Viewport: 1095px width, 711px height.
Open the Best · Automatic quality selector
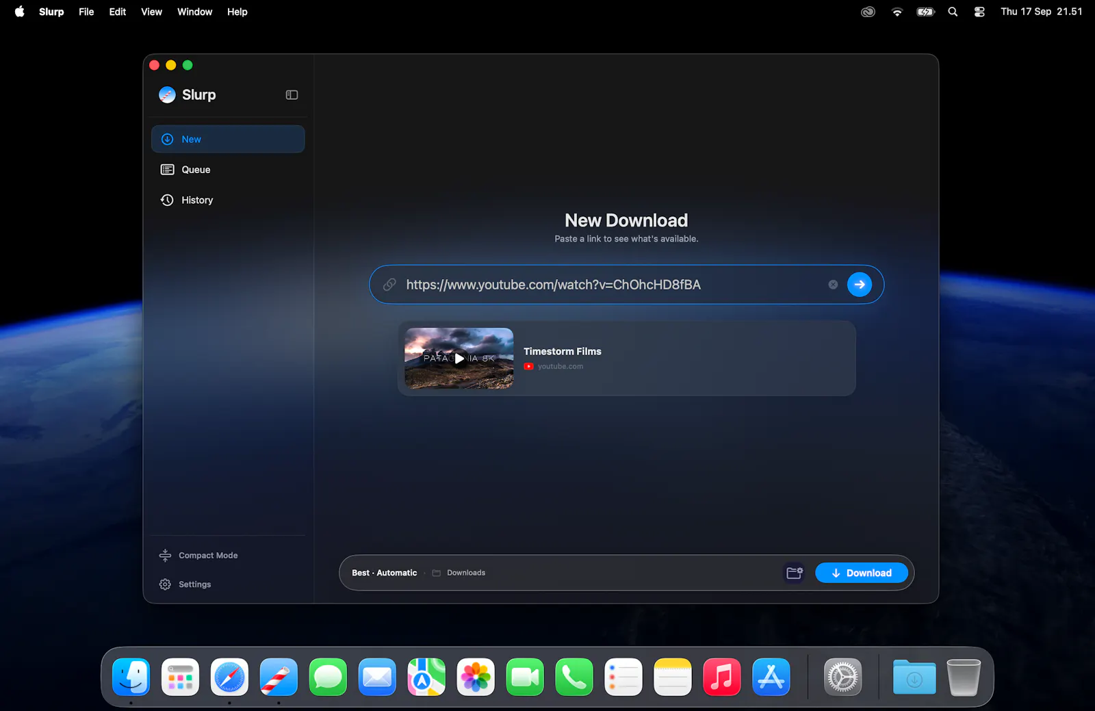click(x=384, y=573)
